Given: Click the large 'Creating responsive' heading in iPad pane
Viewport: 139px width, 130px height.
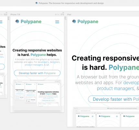Looking at the screenshot, I should [105, 58].
